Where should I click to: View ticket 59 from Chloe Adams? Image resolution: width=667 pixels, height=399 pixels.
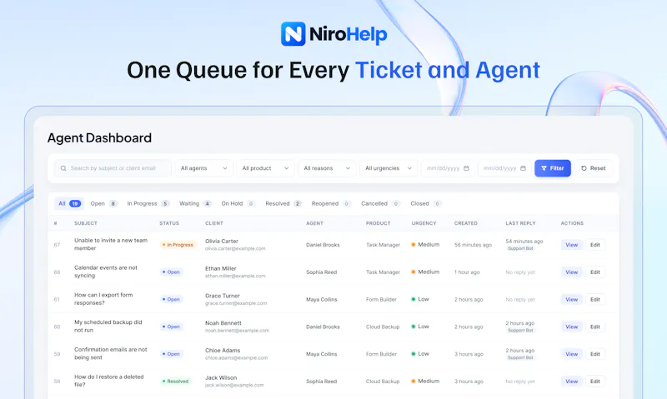click(571, 354)
